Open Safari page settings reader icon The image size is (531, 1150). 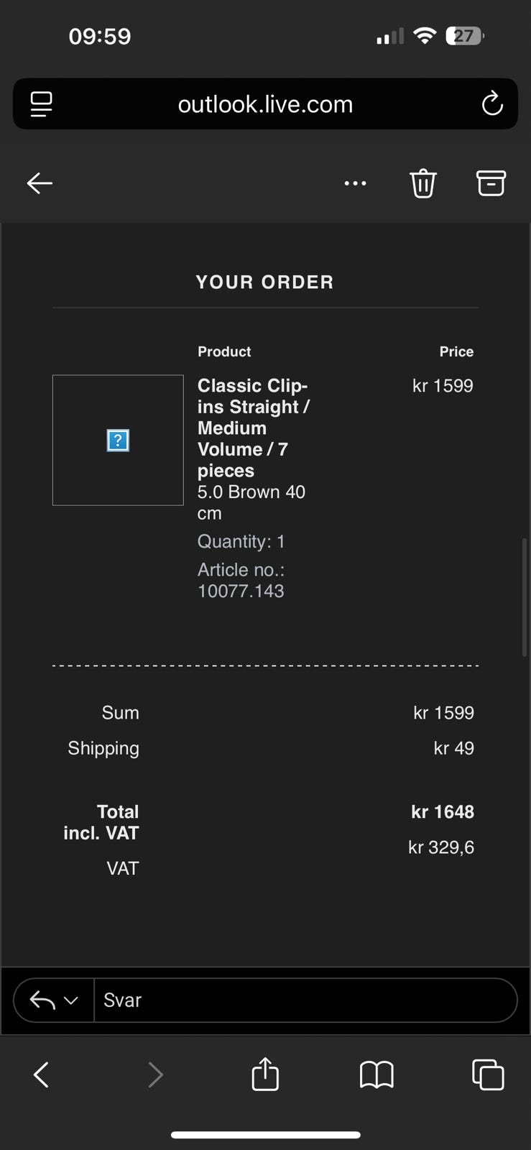click(x=41, y=104)
